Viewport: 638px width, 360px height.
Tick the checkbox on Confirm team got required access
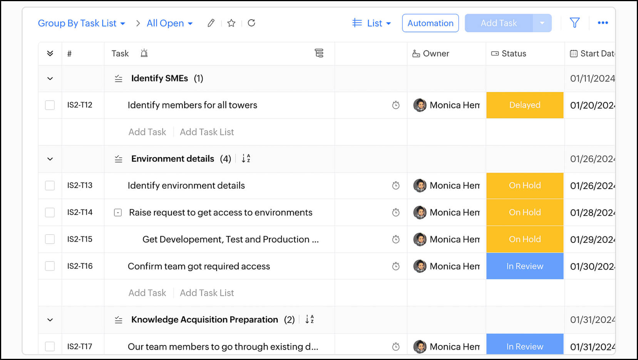pos(50,266)
